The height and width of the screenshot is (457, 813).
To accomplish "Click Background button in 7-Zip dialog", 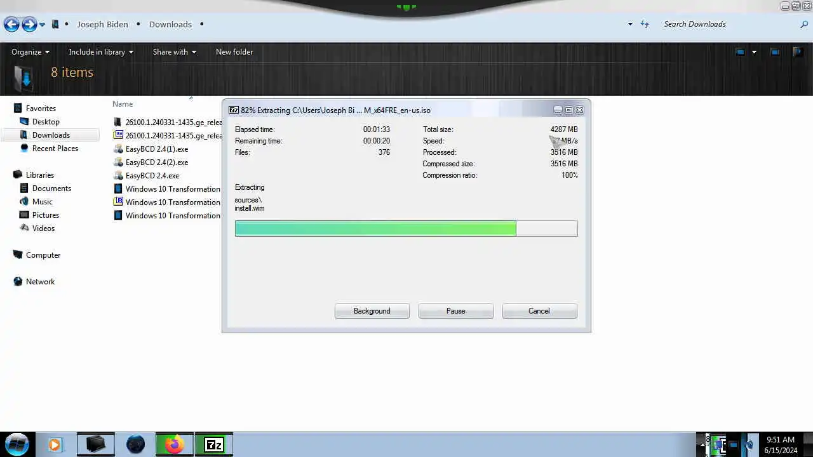I will 372,311.
